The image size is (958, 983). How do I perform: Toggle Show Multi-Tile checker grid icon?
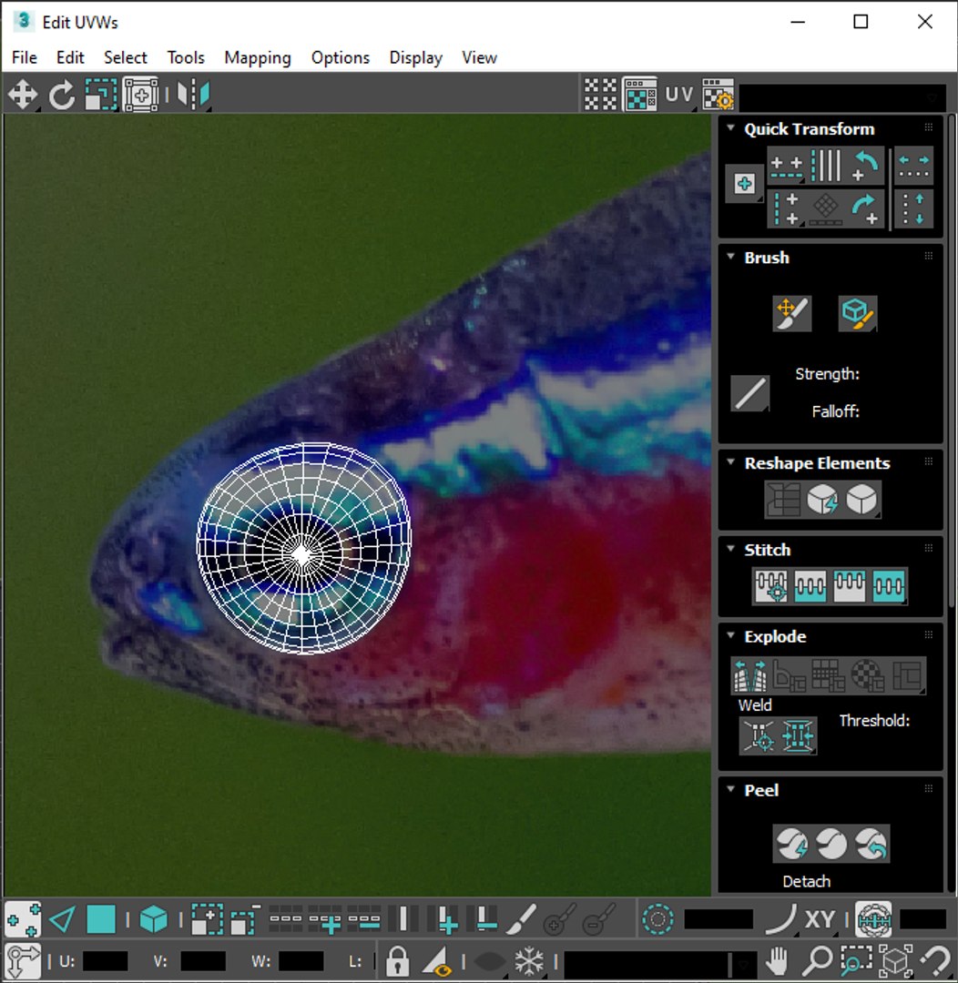click(600, 95)
